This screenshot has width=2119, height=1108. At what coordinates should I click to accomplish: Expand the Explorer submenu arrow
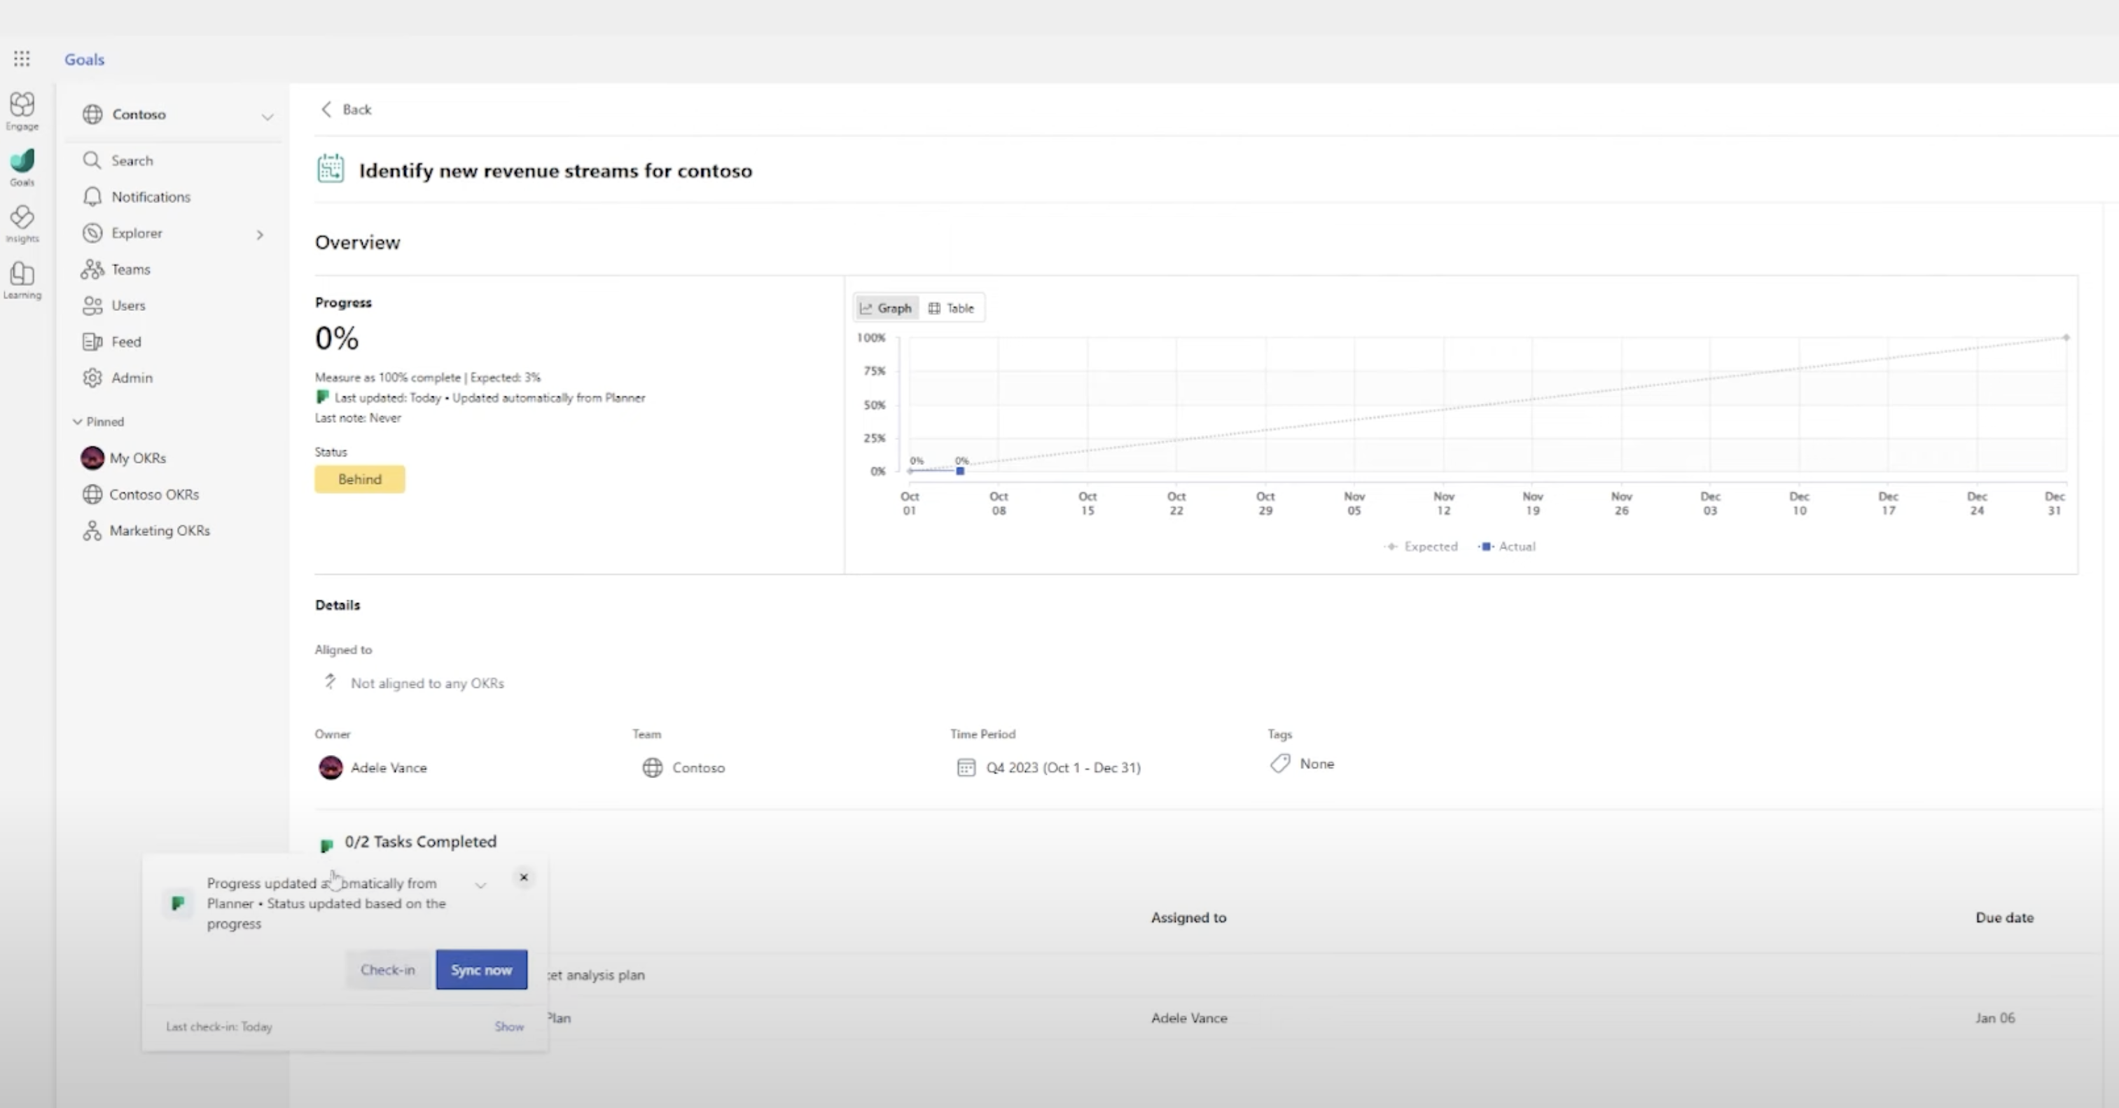coord(260,235)
